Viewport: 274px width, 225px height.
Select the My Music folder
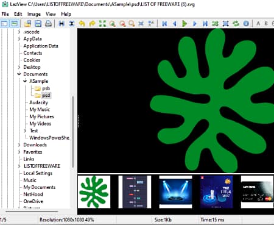click(40, 110)
